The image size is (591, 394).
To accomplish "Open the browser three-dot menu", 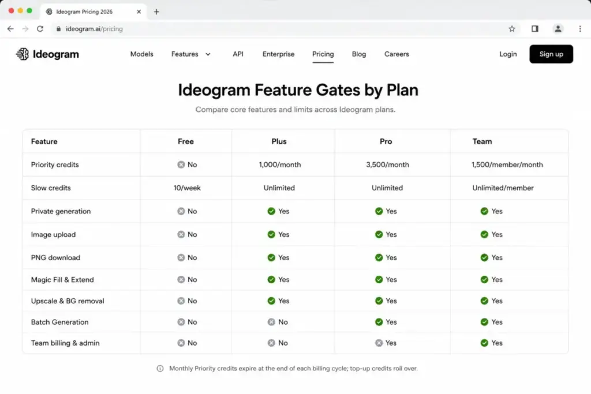I will (579, 29).
